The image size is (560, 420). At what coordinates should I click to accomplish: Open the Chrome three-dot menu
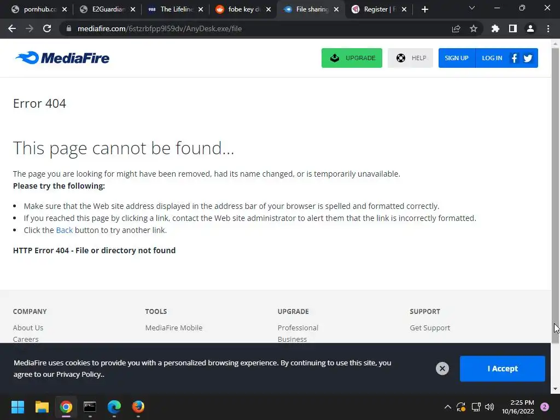548,28
